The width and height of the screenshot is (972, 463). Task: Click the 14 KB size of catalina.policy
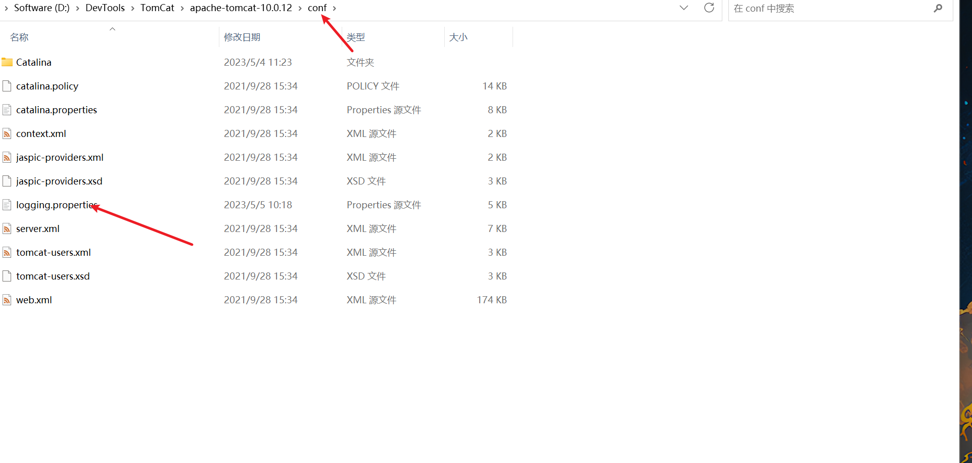pos(494,86)
